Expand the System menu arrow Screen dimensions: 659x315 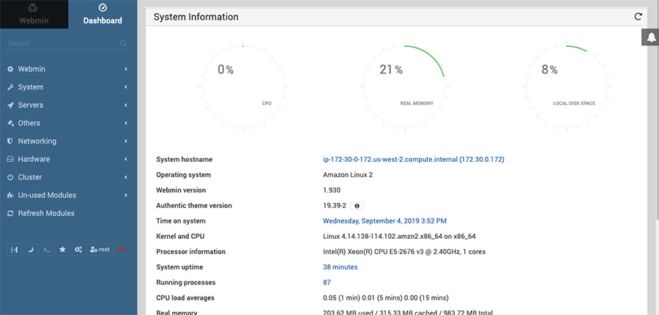click(x=125, y=87)
